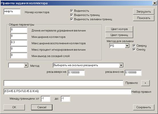The height and width of the screenshot is (114, 158).
Task: Confirm with the OK button
Action: tap(14, 107)
